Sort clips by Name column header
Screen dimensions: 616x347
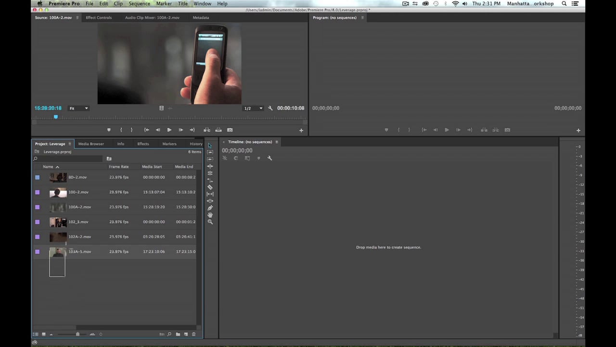click(x=48, y=167)
